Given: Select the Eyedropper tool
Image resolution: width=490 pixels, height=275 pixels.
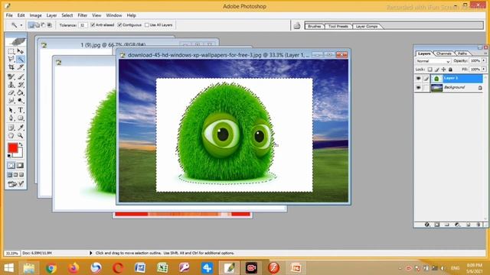Looking at the screenshot, I should (21, 128).
